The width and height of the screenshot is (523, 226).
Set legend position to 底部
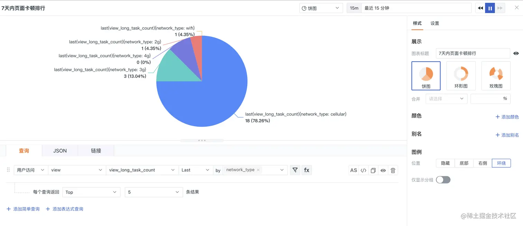coord(464,163)
